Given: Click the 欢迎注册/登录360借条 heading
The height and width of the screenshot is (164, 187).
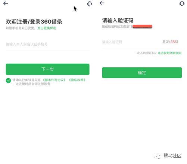Looking at the screenshot, I should pyautogui.click(x=34, y=22).
